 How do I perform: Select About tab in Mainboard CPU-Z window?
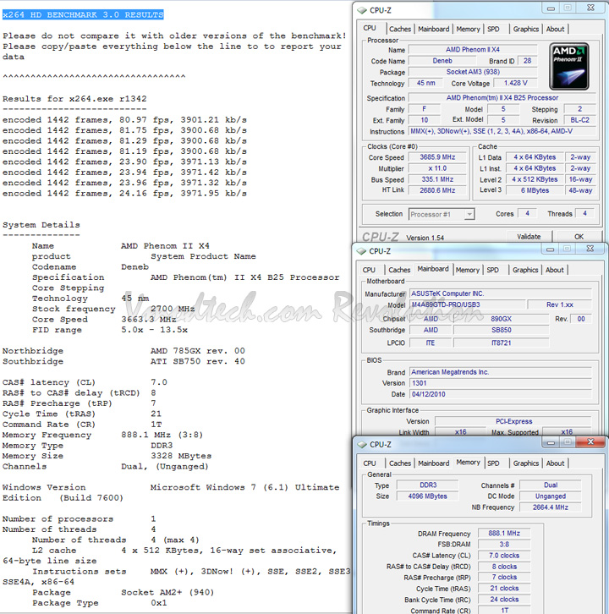click(555, 270)
